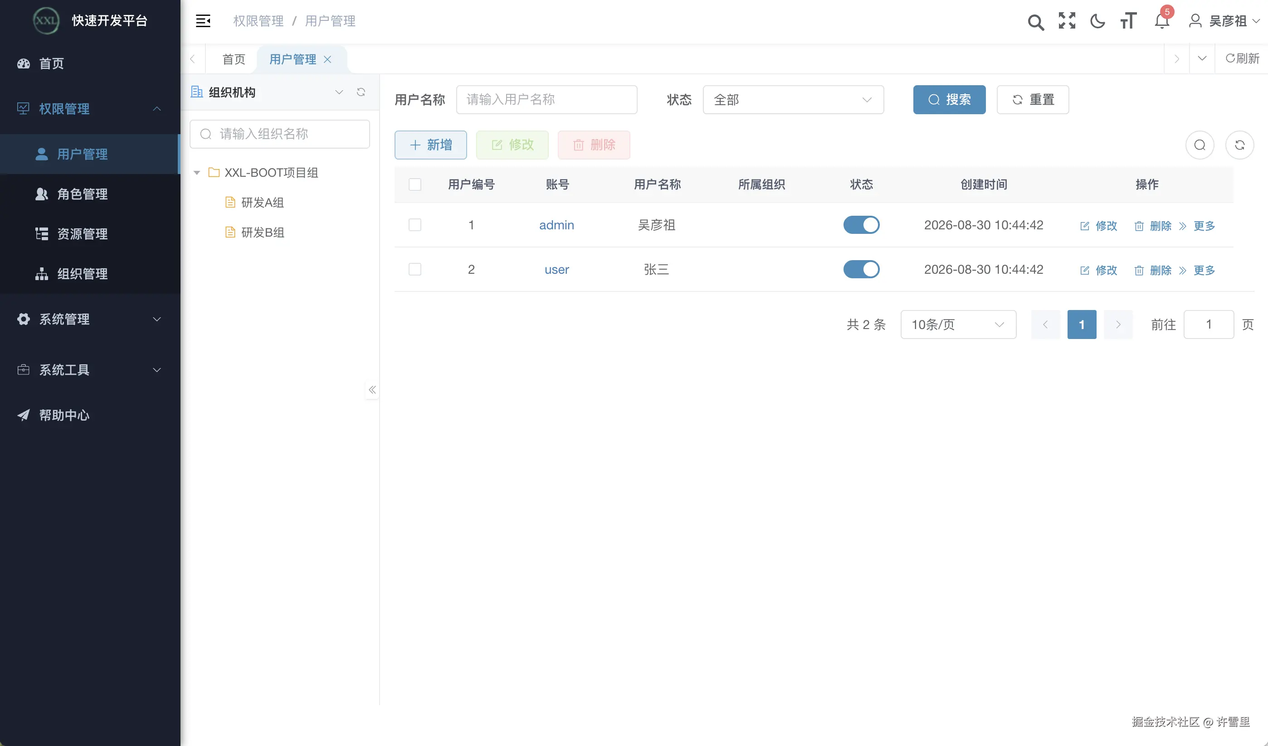Click the 搜索 button

[x=949, y=100]
